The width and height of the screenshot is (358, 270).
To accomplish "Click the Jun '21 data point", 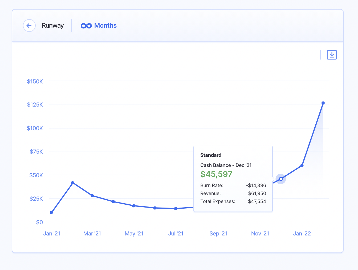I will coord(155,208).
